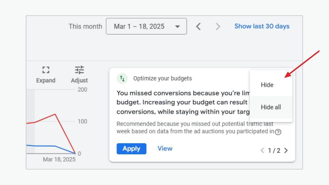The image size is (329, 185).
Task: Show the previous recommendation card
Action: click(x=262, y=151)
